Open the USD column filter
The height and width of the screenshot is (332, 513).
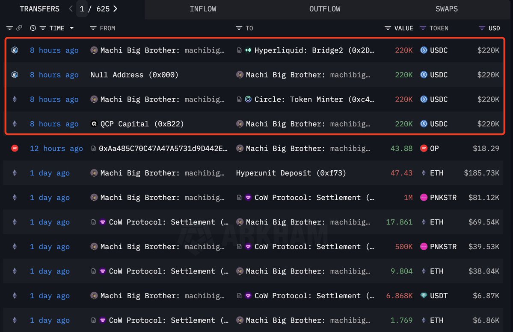481,28
